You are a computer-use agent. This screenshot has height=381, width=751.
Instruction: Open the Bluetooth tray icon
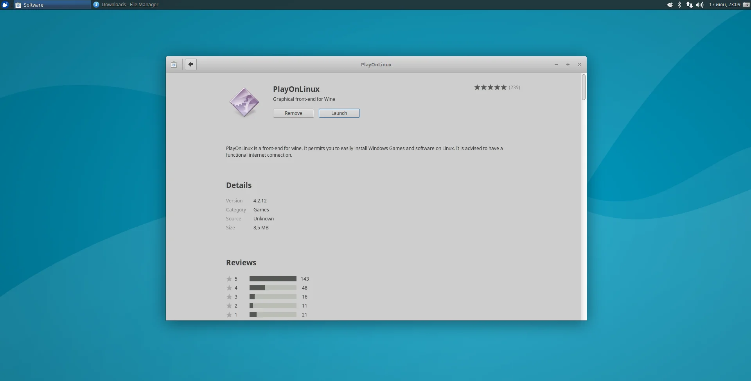(x=679, y=5)
